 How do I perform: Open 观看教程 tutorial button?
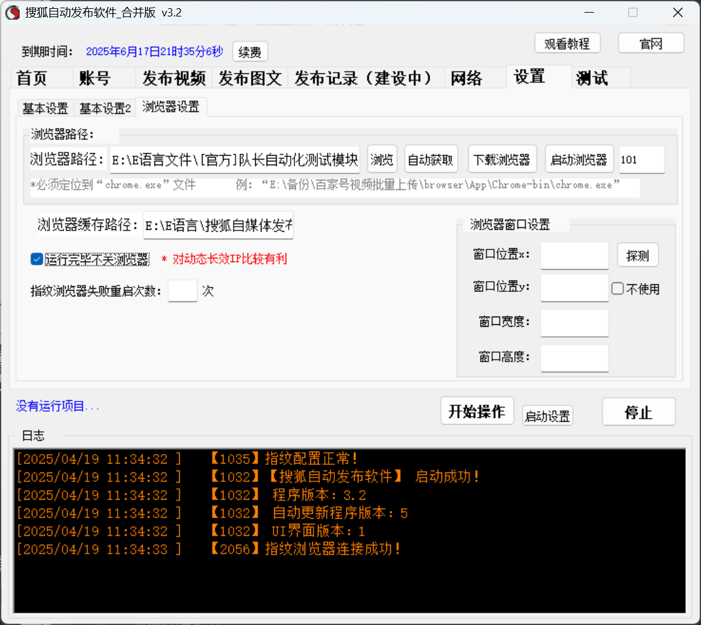[x=567, y=43]
